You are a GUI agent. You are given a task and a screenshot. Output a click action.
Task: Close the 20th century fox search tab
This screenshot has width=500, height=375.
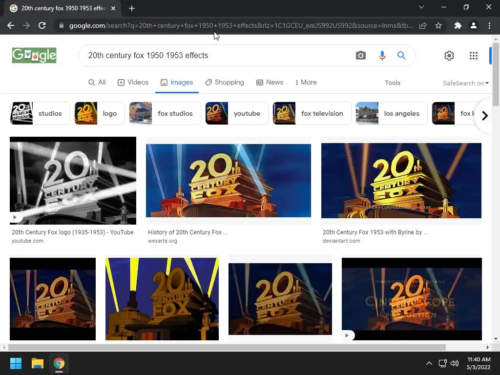click(x=113, y=8)
